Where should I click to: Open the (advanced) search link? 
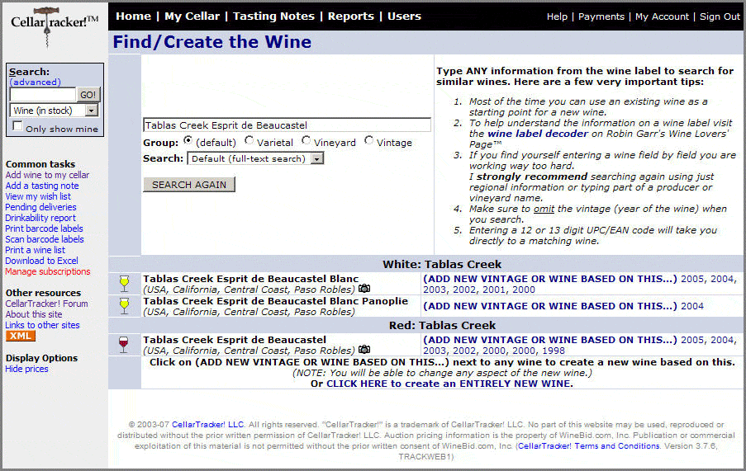pyautogui.click(x=36, y=82)
